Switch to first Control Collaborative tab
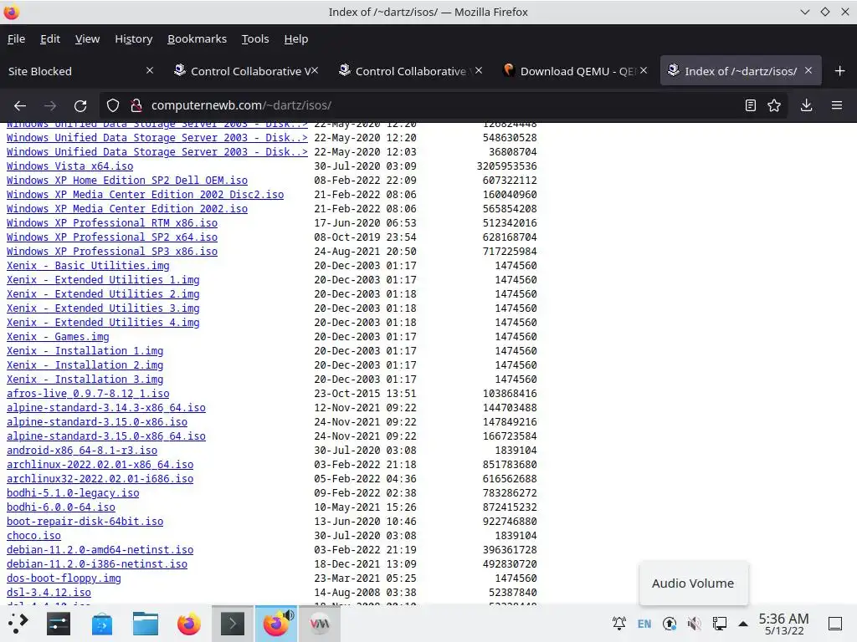This screenshot has width=857, height=642. 246,71
